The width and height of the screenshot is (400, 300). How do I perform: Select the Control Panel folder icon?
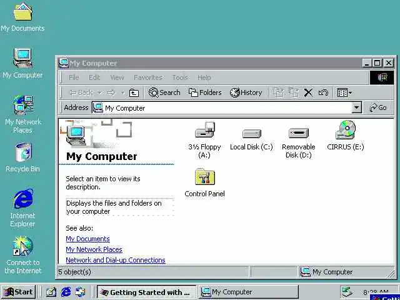pyautogui.click(x=204, y=177)
